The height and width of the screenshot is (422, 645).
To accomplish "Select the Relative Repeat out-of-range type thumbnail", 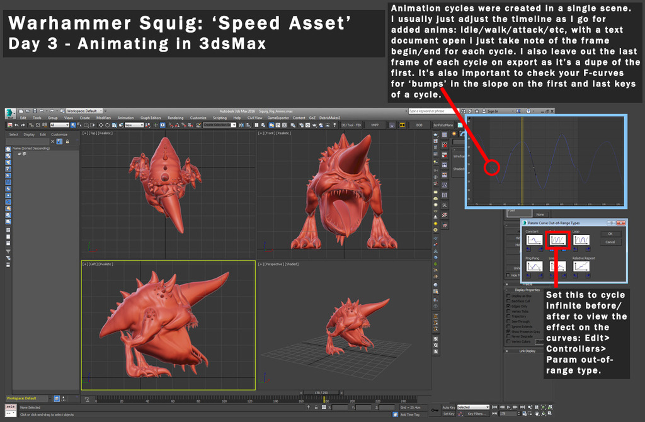I will (581, 266).
